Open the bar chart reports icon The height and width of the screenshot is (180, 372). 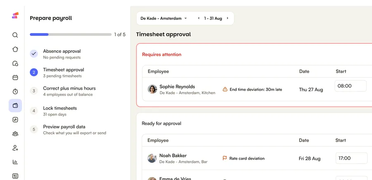click(x=15, y=162)
